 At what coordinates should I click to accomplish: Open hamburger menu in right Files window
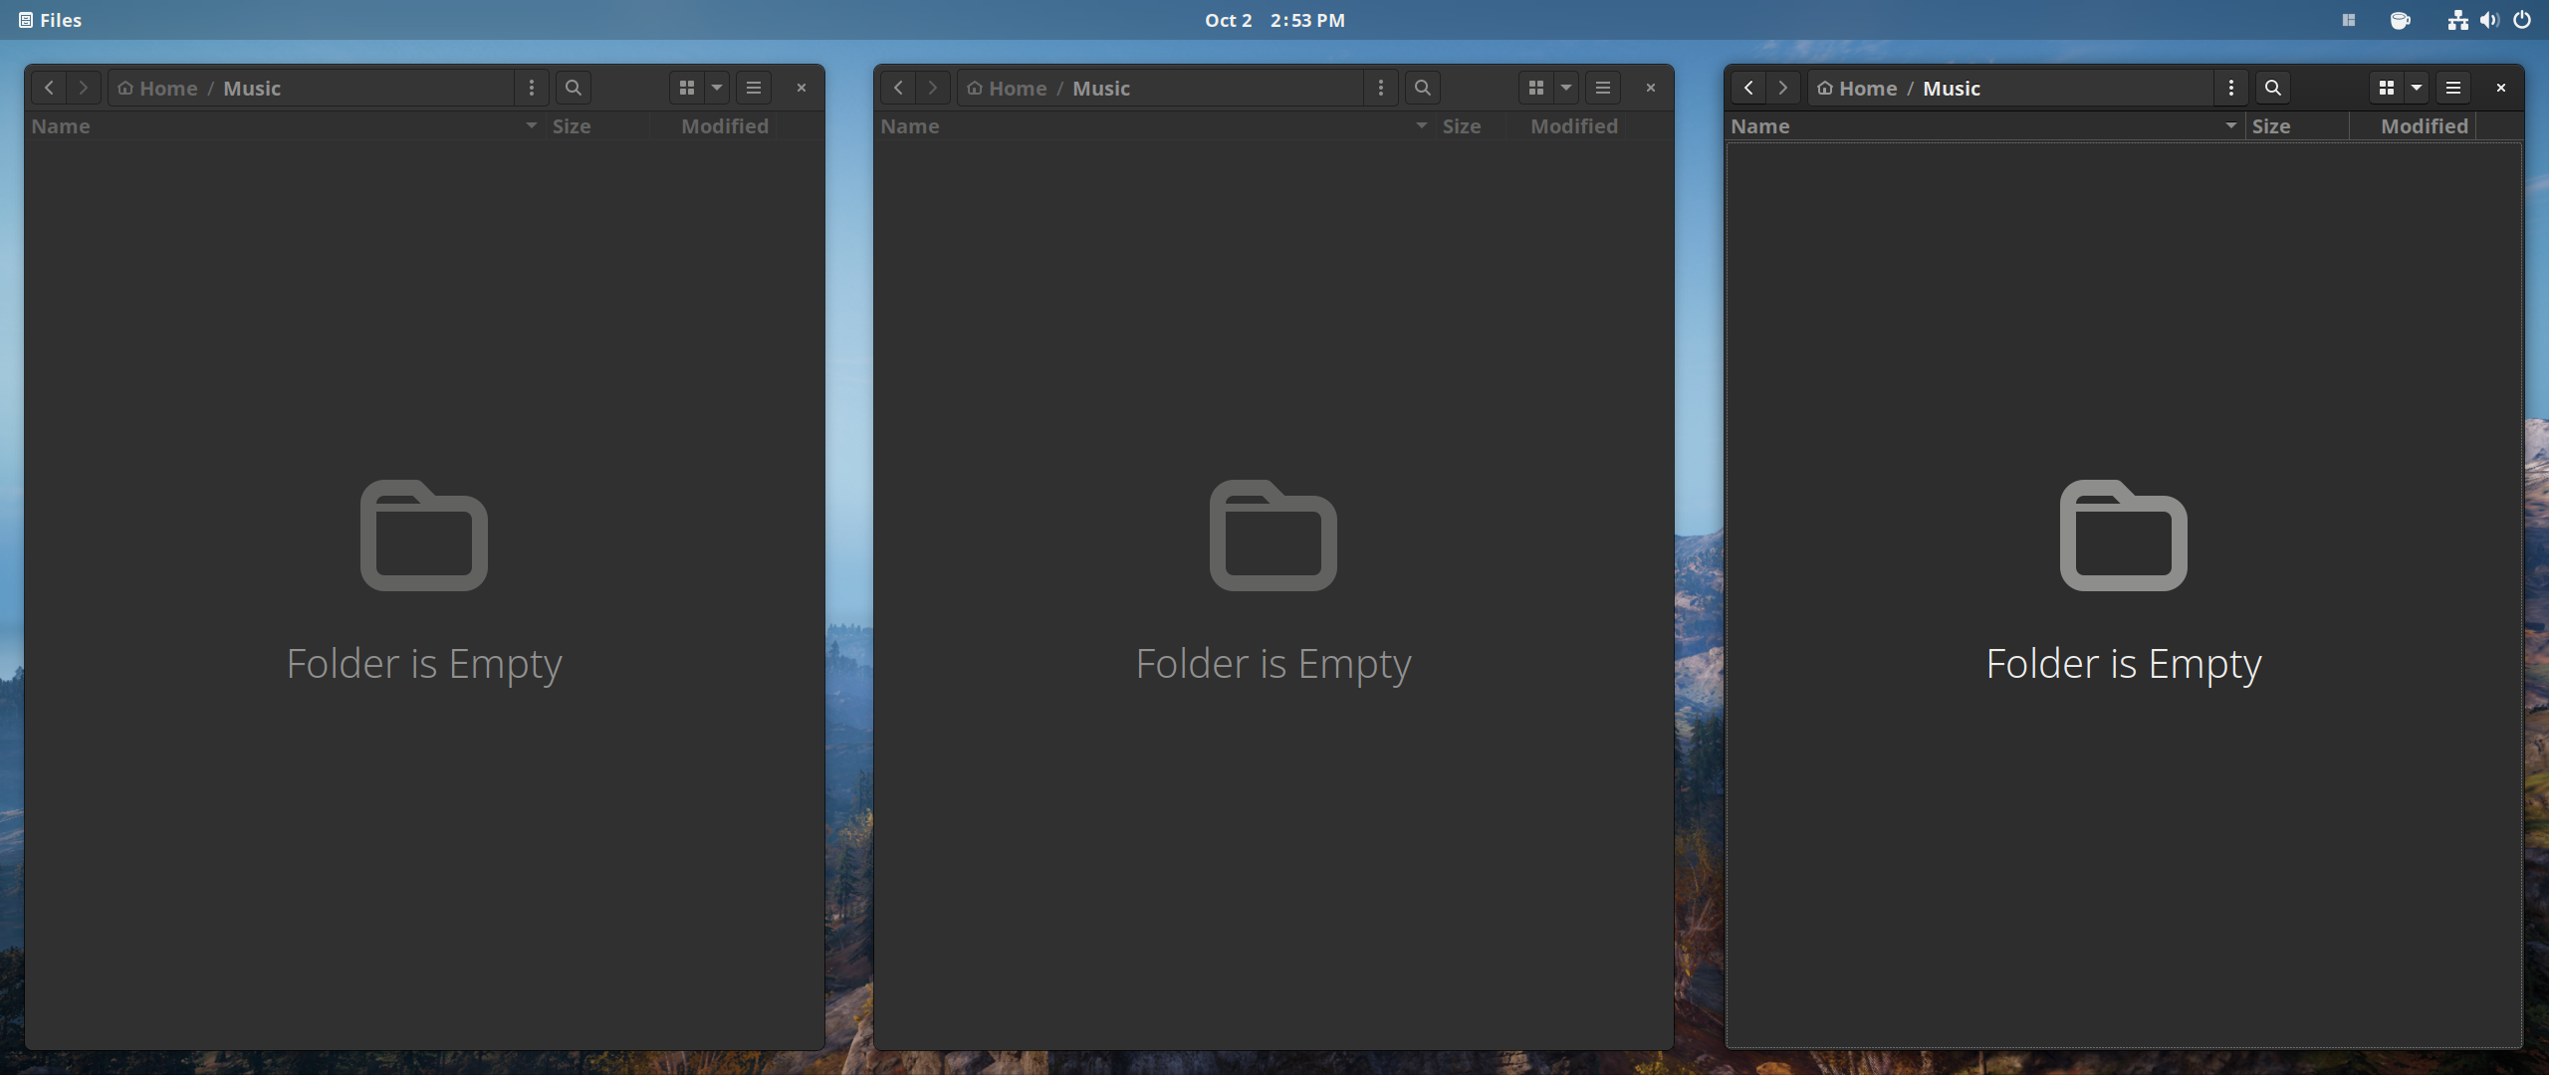[2453, 88]
